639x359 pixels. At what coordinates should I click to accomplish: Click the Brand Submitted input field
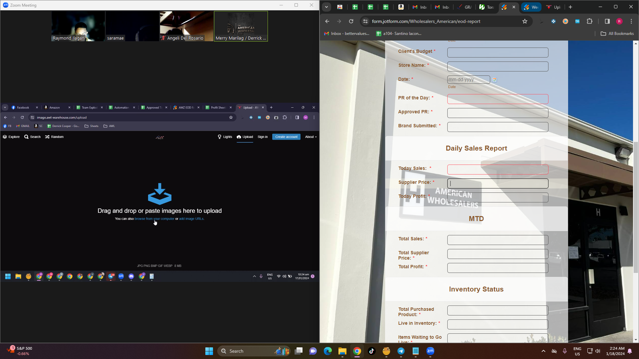click(x=498, y=127)
